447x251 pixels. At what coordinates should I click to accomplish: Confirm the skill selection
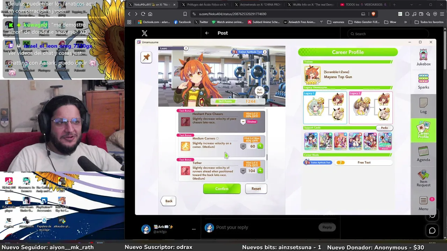[222, 189]
